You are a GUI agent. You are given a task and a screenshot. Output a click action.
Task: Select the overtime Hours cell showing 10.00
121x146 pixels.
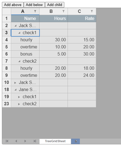[53, 47]
